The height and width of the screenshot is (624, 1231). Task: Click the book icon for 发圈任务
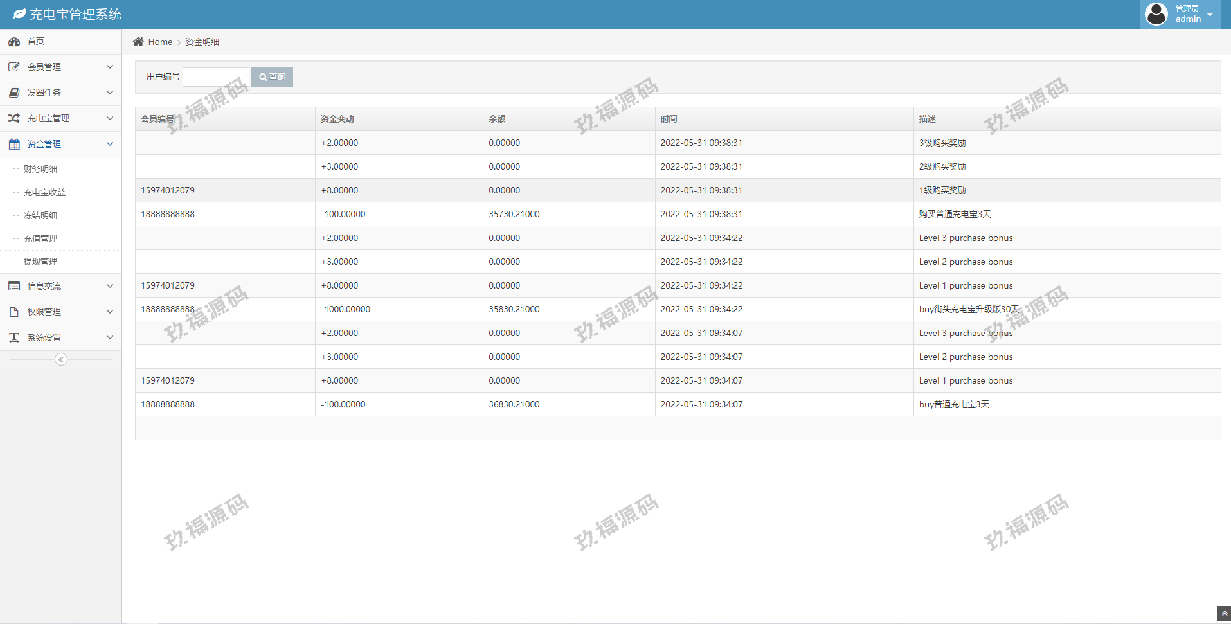click(x=14, y=93)
